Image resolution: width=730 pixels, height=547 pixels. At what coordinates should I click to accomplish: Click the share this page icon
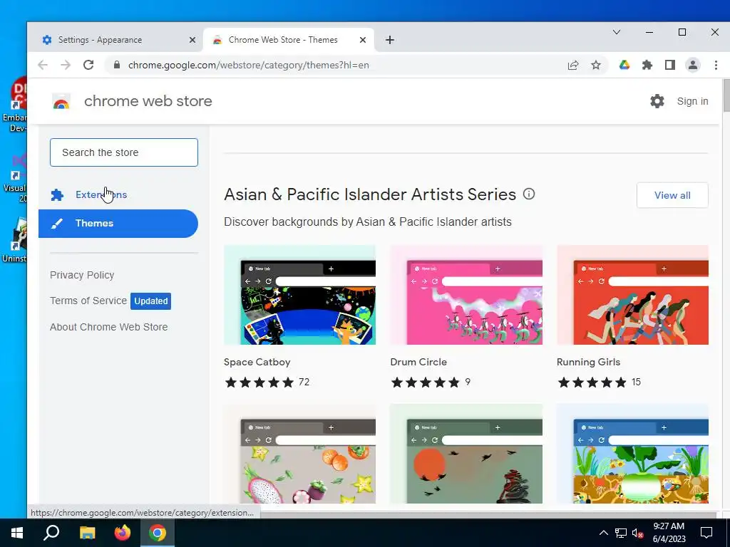tap(573, 65)
